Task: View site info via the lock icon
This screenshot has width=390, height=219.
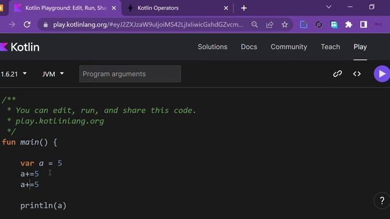Action: click(x=46, y=24)
